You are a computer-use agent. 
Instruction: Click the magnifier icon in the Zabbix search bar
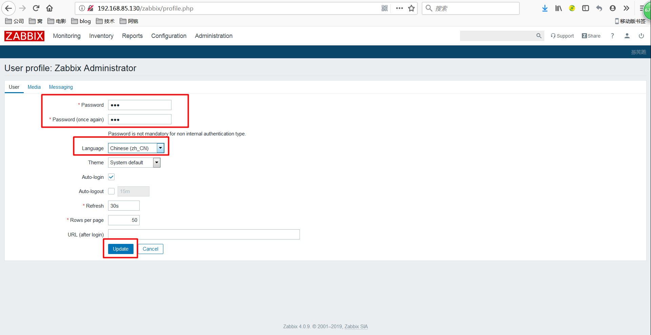[x=539, y=36]
